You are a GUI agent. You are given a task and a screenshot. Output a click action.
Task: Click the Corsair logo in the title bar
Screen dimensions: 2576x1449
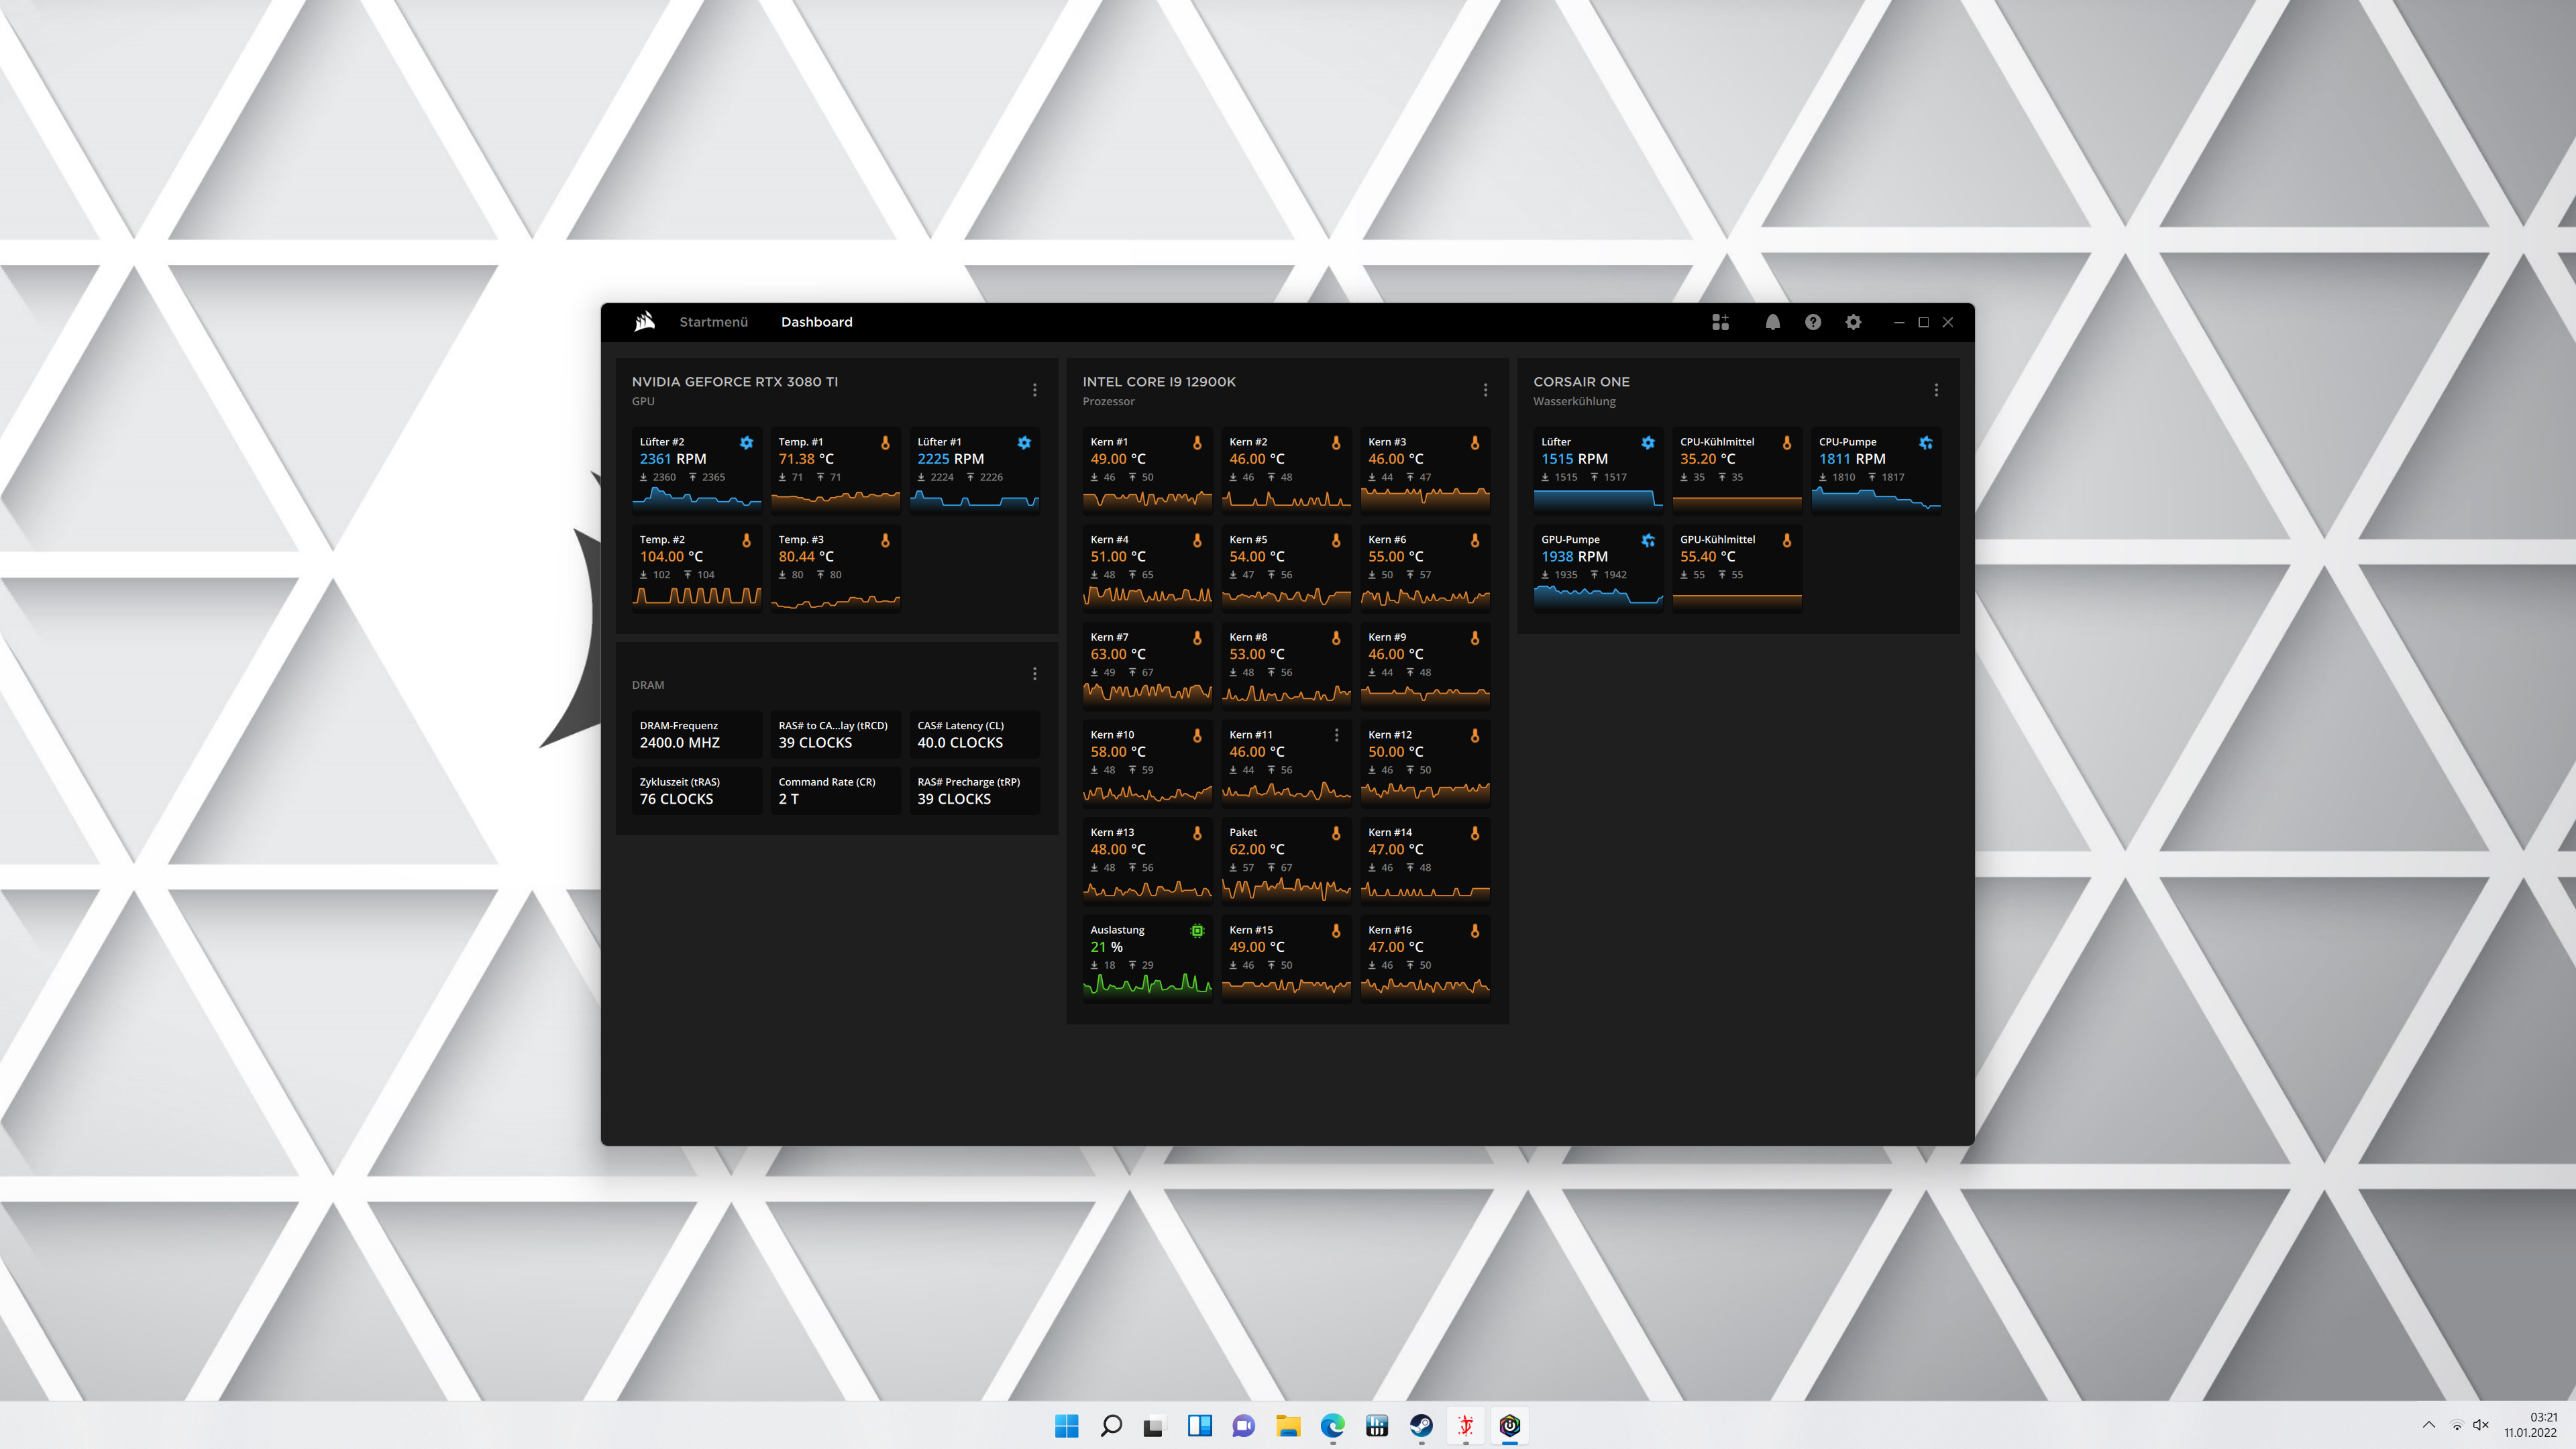[x=645, y=321]
